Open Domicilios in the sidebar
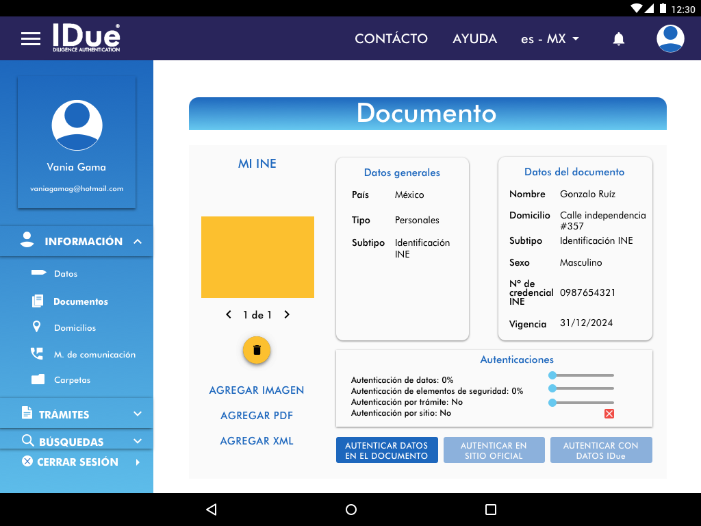Viewport: 701px width, 526px height. pyautogui.click(x=75, y=328)
